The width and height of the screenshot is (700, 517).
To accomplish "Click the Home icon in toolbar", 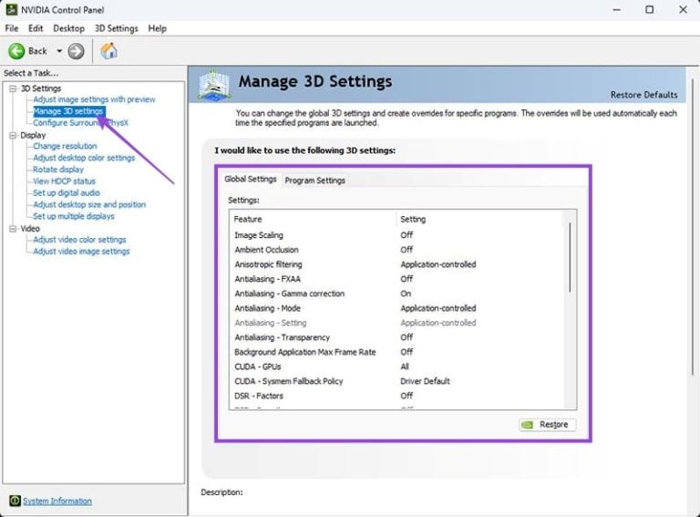I will pos(109,51).
